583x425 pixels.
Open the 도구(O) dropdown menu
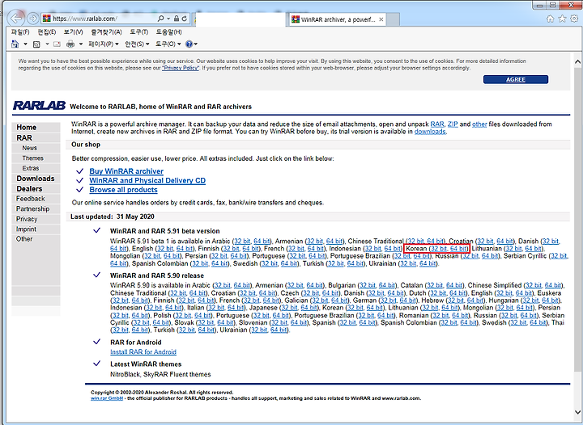click(x=168, y=44)
